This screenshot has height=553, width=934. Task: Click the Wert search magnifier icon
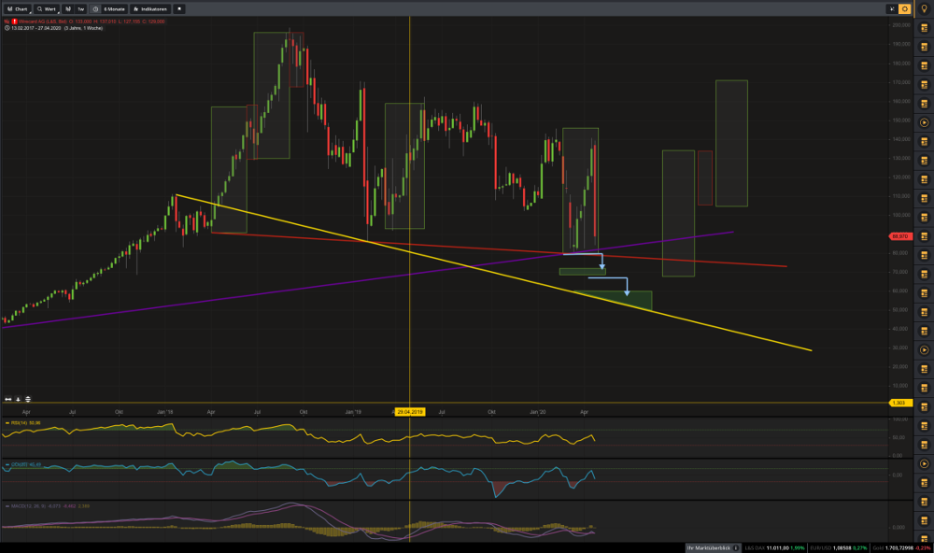(38, 8)
